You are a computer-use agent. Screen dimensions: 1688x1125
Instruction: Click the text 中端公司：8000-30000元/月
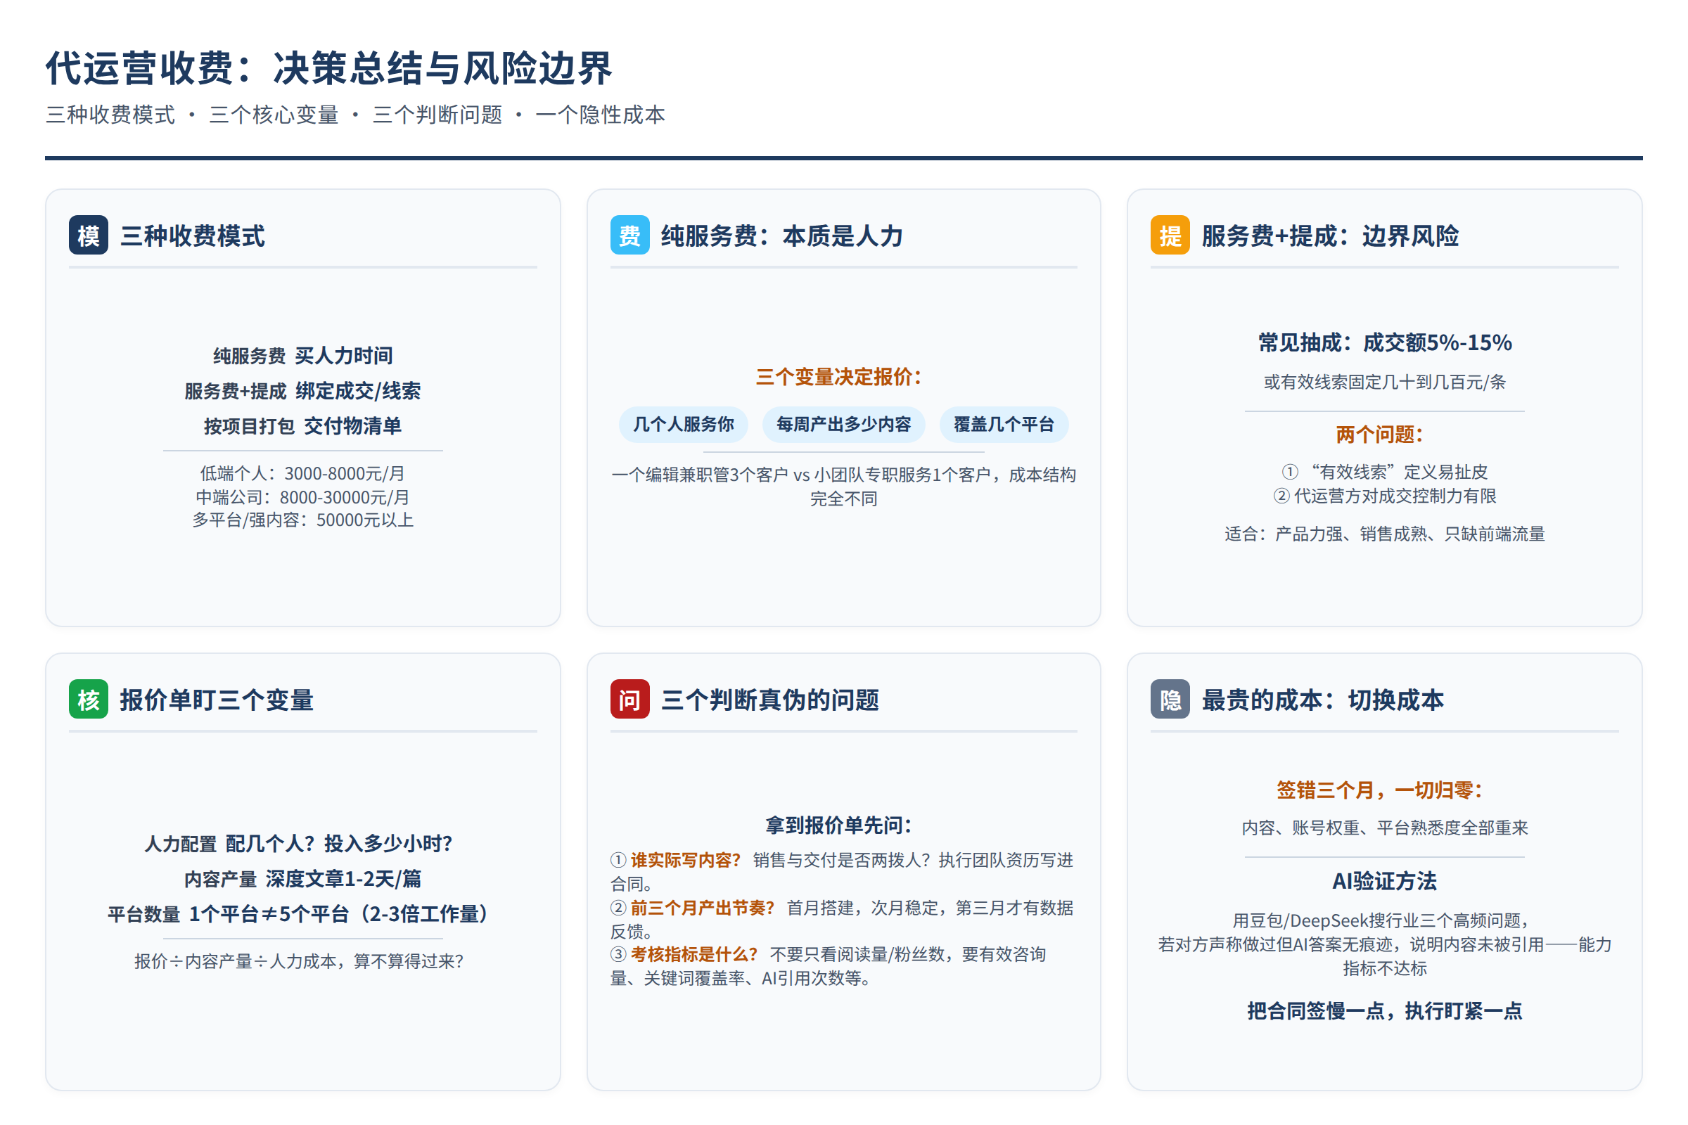(x=303, y=497)
